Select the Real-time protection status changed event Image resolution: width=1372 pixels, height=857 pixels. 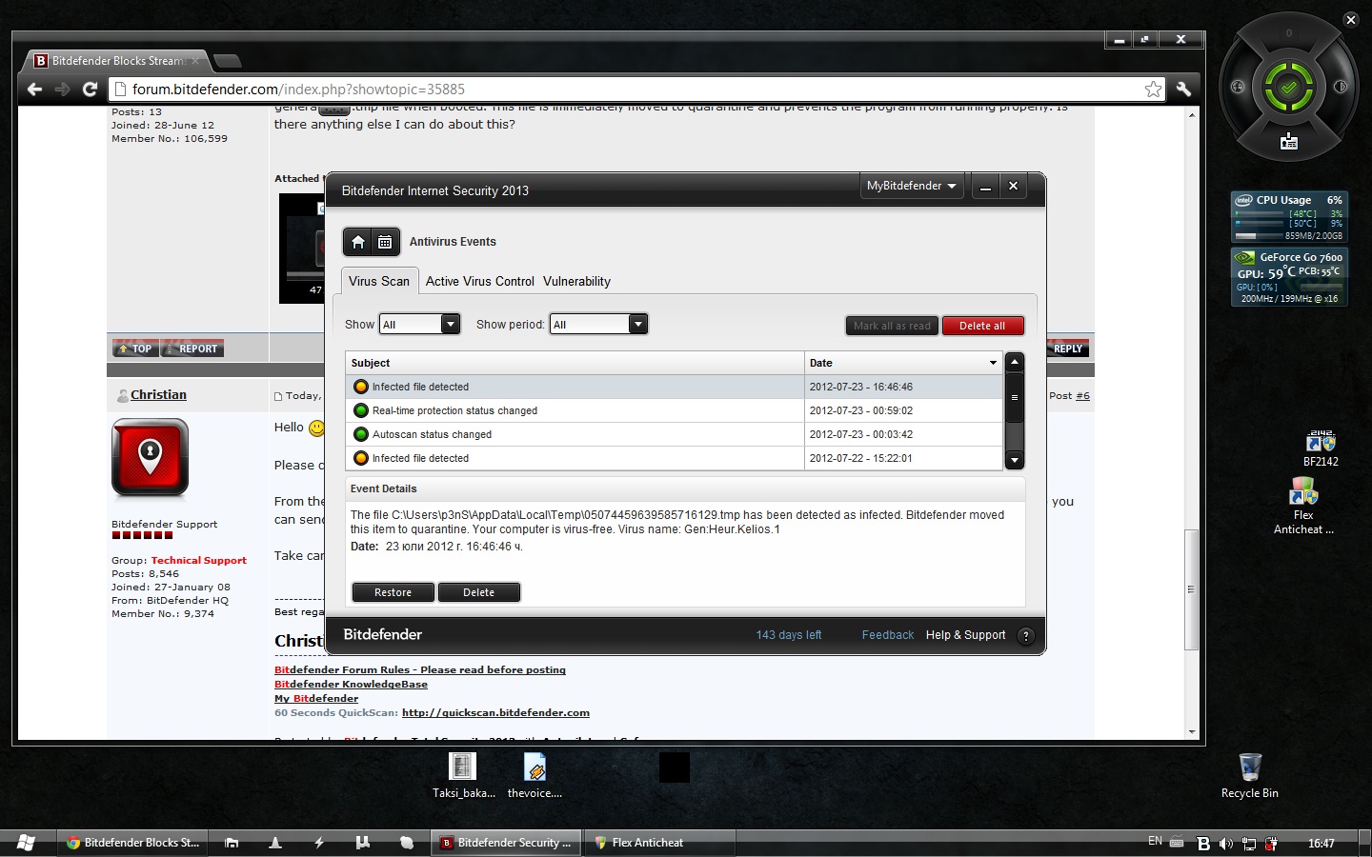pyautogui.click(x=674, y=410)
